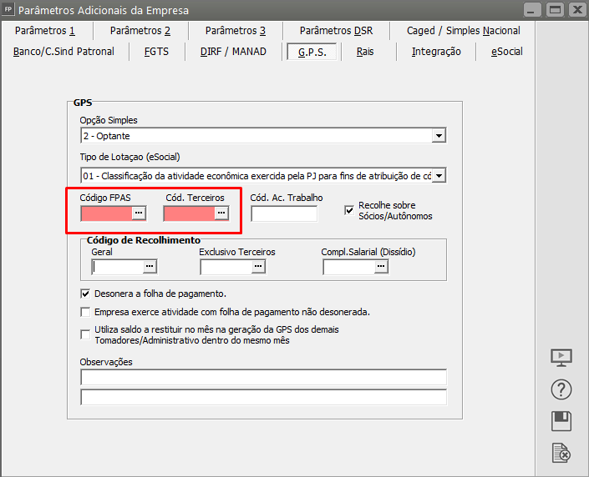Check Utiliza saldo a restituir option
589x477 pixels.
(x=85, y=334)
